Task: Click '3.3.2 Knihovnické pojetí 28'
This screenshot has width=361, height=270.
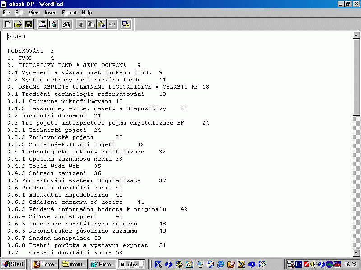Action: tap(65, 137)
